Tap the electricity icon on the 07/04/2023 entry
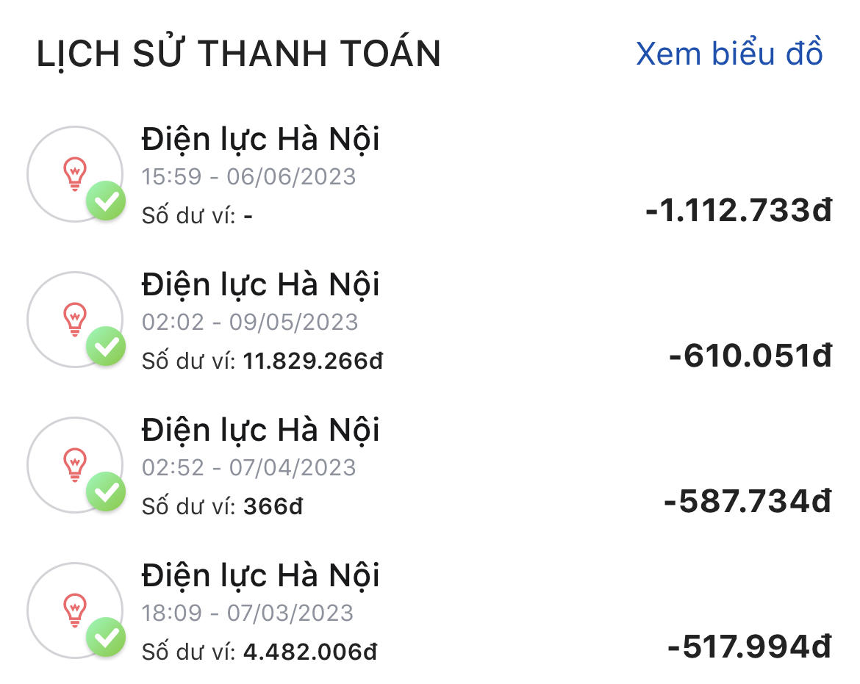The width and height of the screenshot is (860, 684). click(x=74, y=461)
